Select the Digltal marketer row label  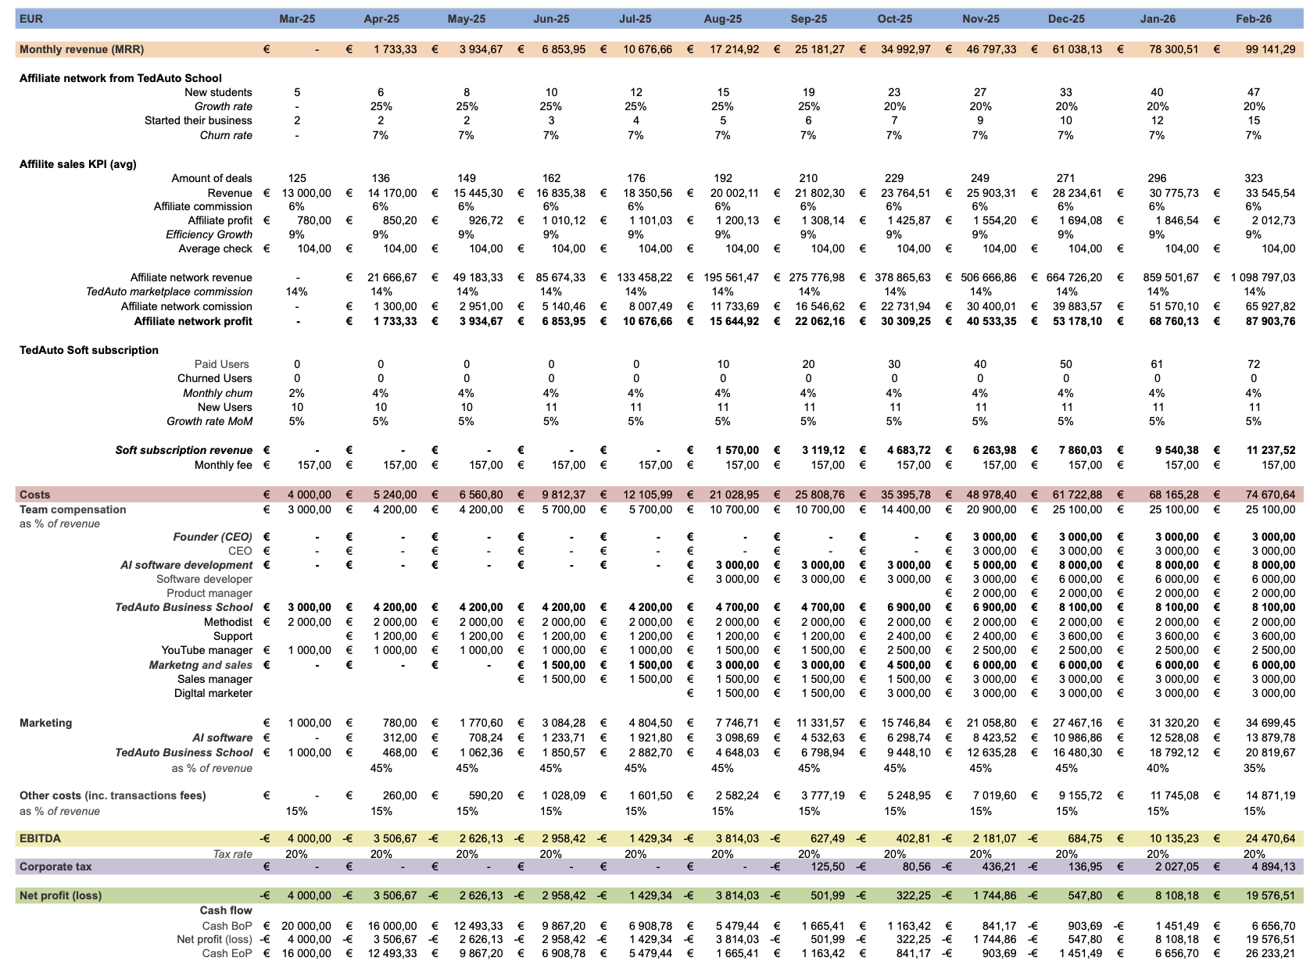213,693
